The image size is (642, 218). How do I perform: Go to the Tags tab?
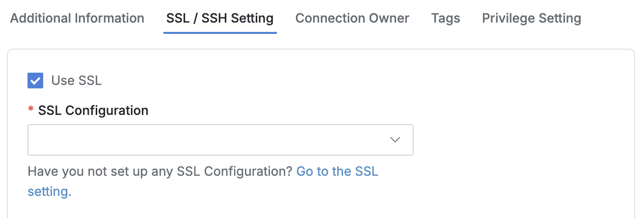tap(446, 19)
